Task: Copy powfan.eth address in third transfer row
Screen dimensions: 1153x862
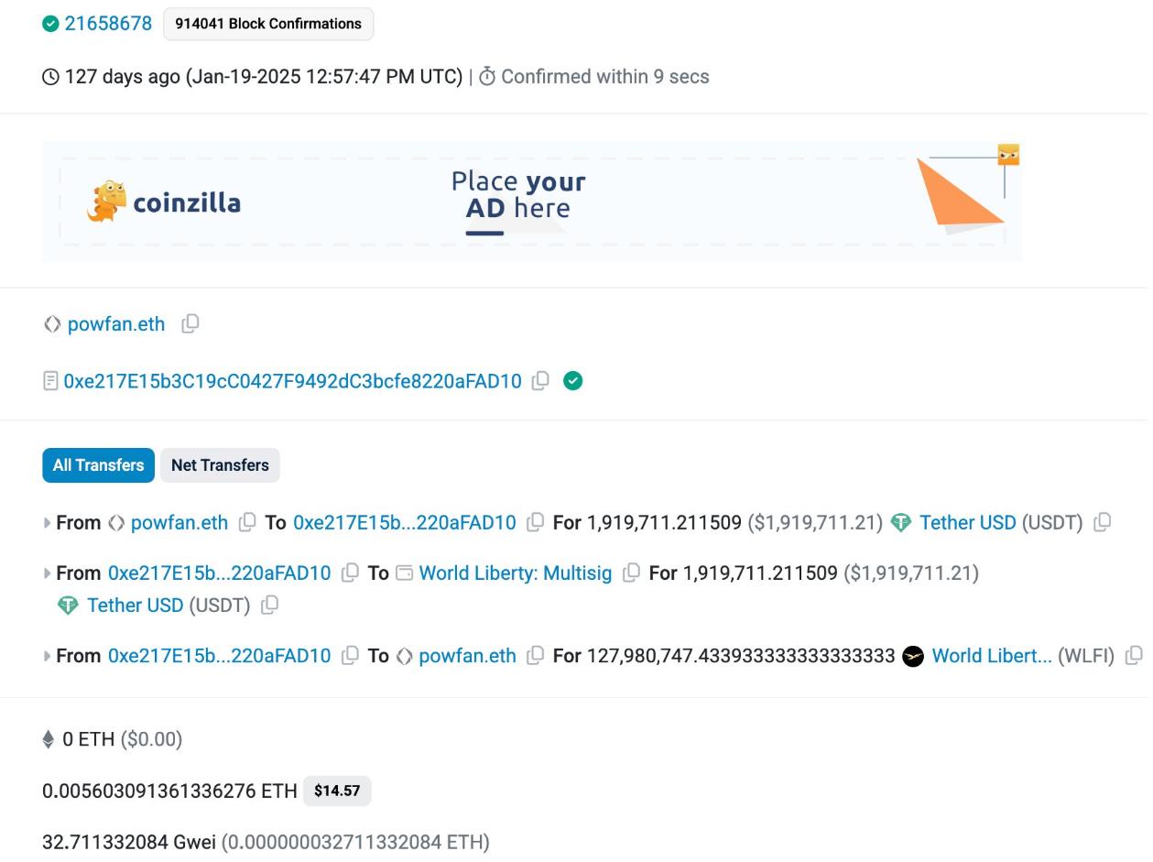Action: coord(536,655)
